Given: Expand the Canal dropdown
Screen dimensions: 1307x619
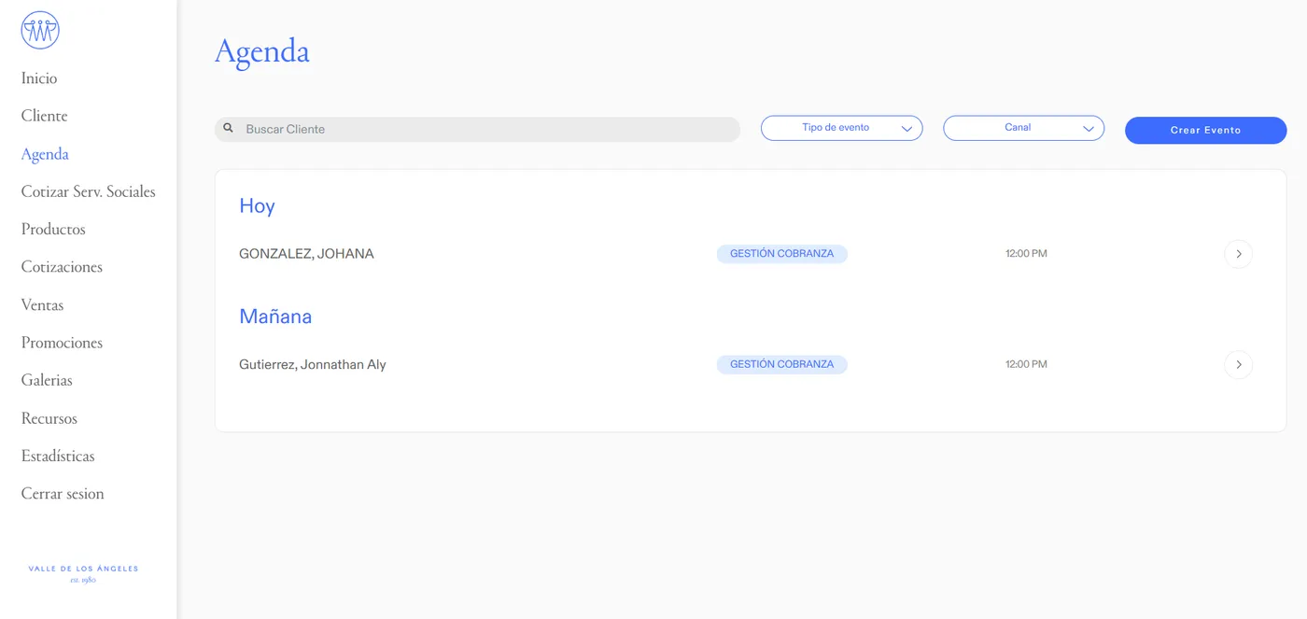Looking at the screenshot, I should [x=1023, y=128].
